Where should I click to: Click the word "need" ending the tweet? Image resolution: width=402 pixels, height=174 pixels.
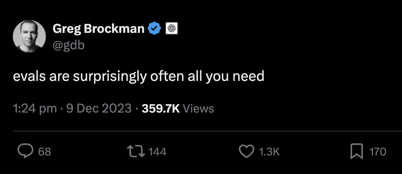[x=248, y=77]
